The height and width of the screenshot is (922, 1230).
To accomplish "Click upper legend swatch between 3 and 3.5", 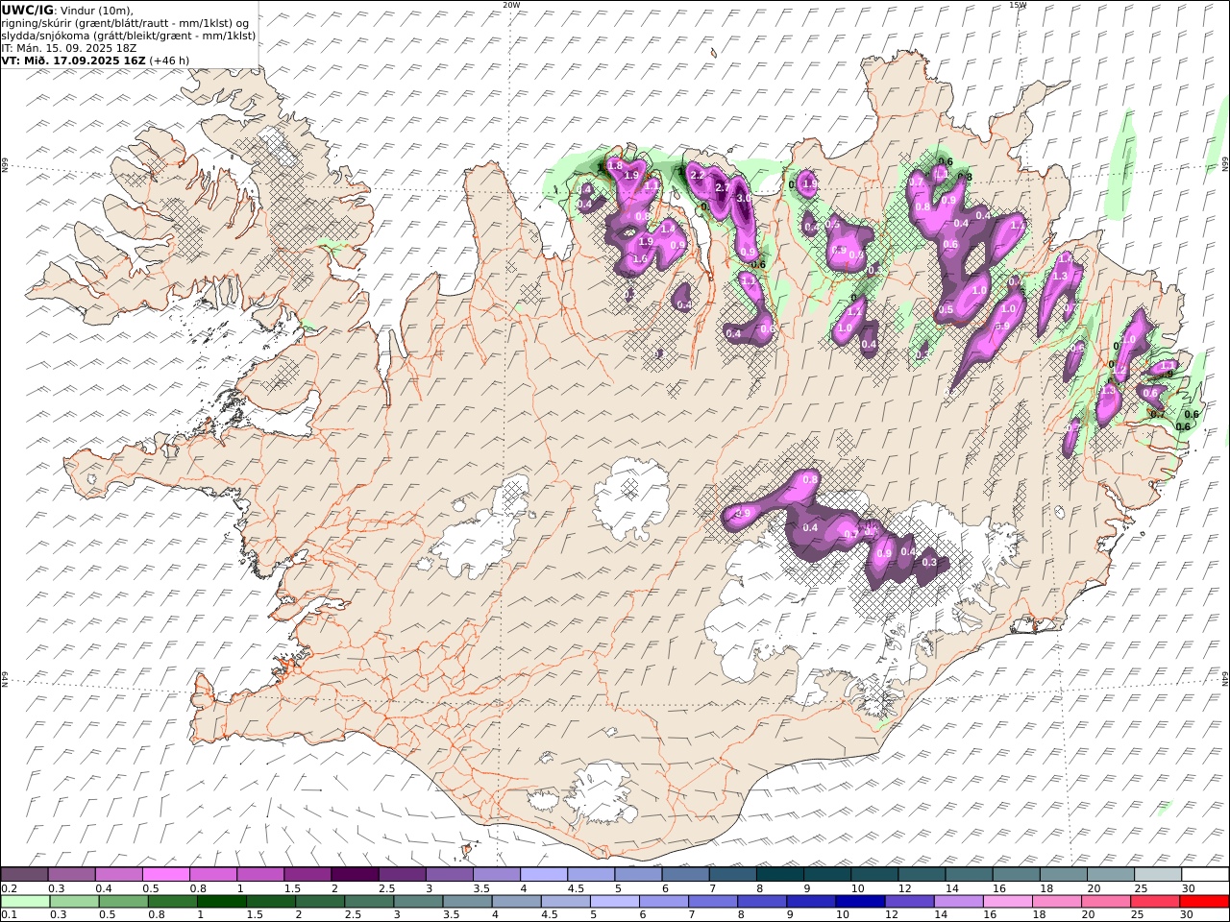I will coord(449,875).
